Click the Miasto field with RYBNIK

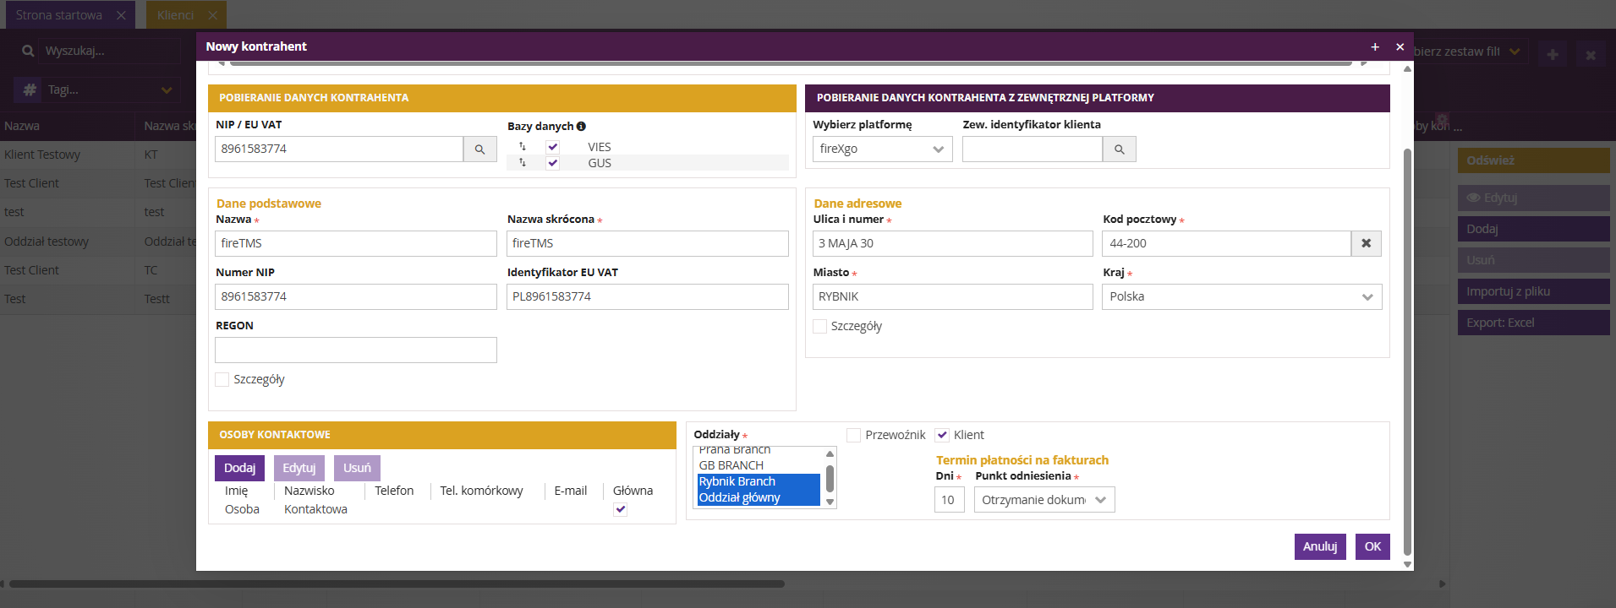coord(953,296)
